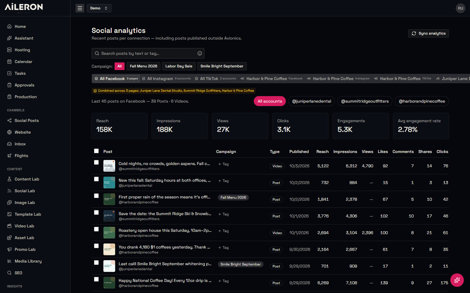Screen dimensions: 470x293
Task: Click the Social Lab feed icon
Action: click(x=9, y=191)
